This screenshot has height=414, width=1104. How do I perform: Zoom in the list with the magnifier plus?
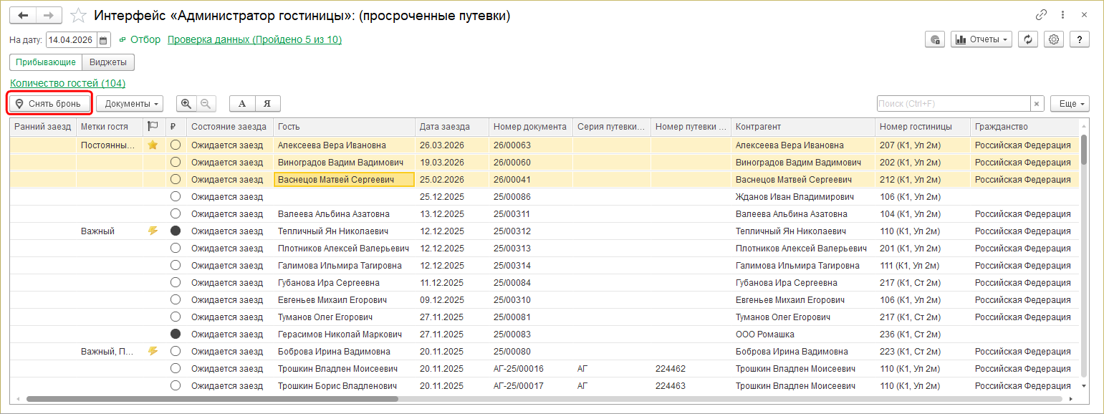(186, 104)
